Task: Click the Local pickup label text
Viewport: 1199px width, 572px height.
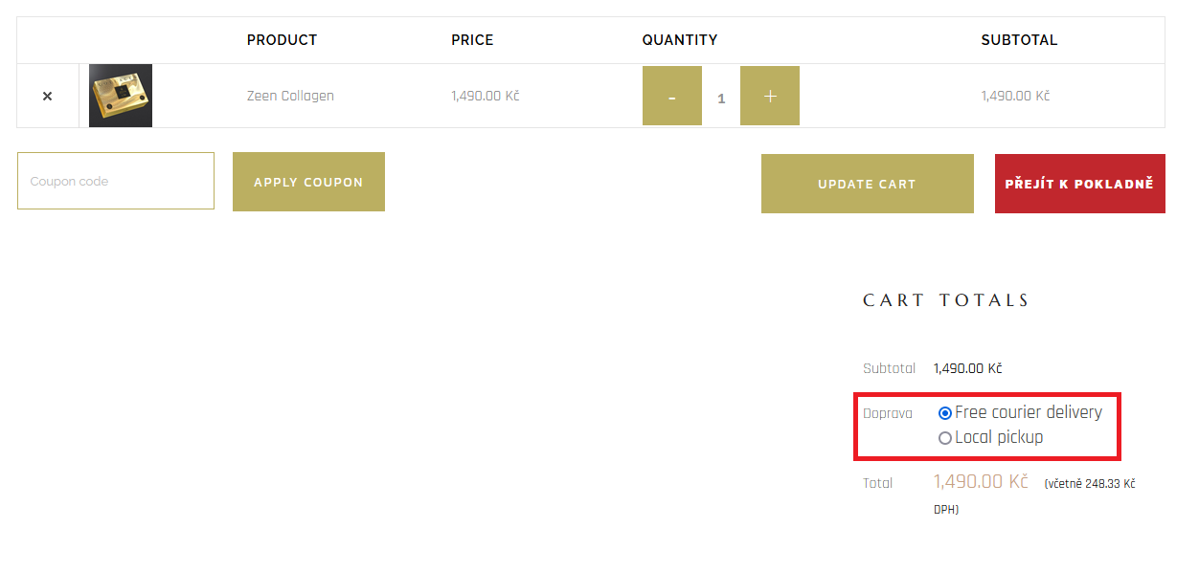Action: click(999, 437)
